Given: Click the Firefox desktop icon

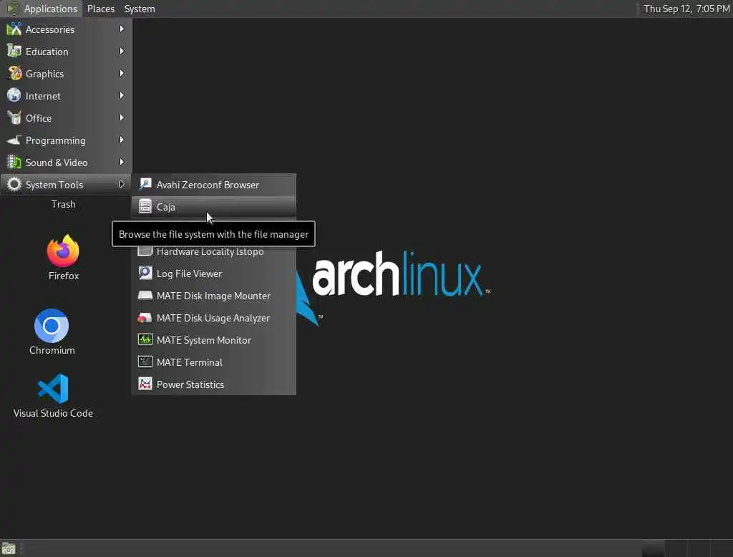Looking at the screenshot, I should (x=63, y=251).
